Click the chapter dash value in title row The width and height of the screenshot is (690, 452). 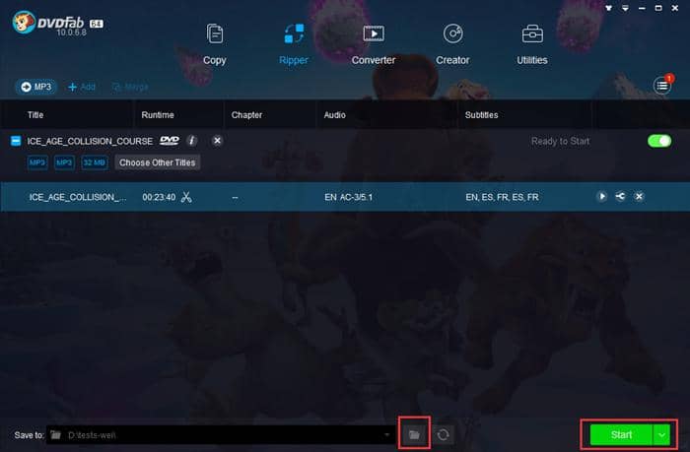point(235,197)
